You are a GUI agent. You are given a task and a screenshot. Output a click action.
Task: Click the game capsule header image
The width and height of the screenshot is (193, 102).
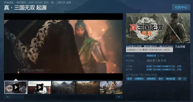point(158,28)
